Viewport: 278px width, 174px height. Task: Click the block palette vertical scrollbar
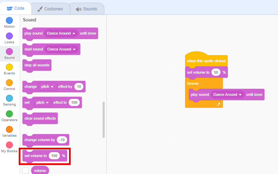(104, 119)
